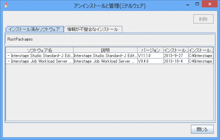Click the column header above C:¥Interstage paths
This screenshot has width=220, height=140.
pyautogui.click(x=201, y=50)
